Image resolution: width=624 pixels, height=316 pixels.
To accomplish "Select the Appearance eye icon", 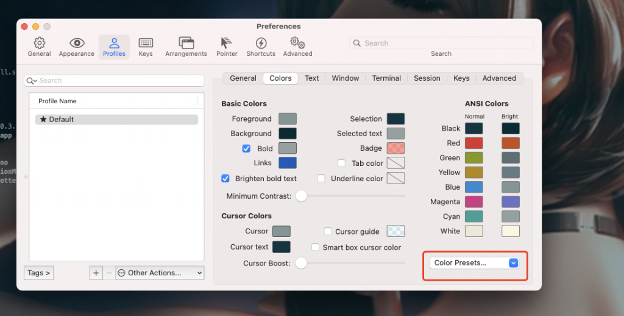I will [77, 43].
